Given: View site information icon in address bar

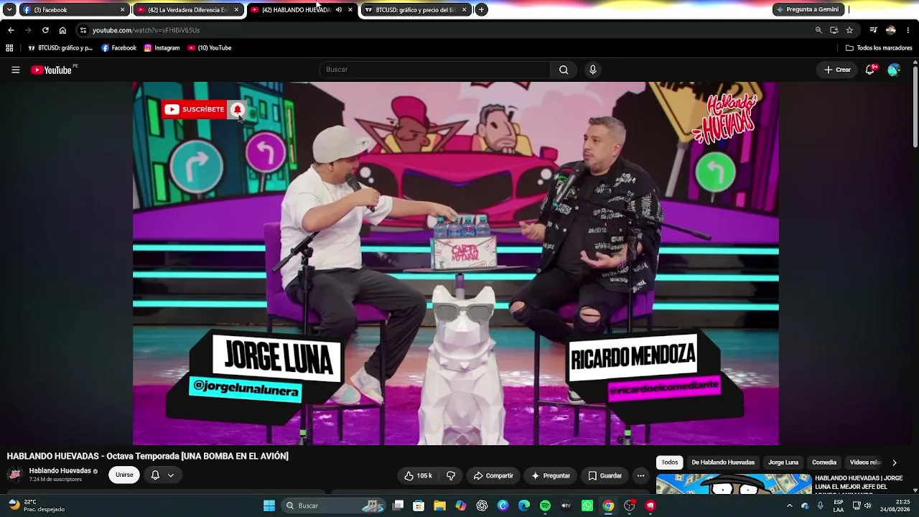Looking at the screenshot, I should (x=83, y=30).
